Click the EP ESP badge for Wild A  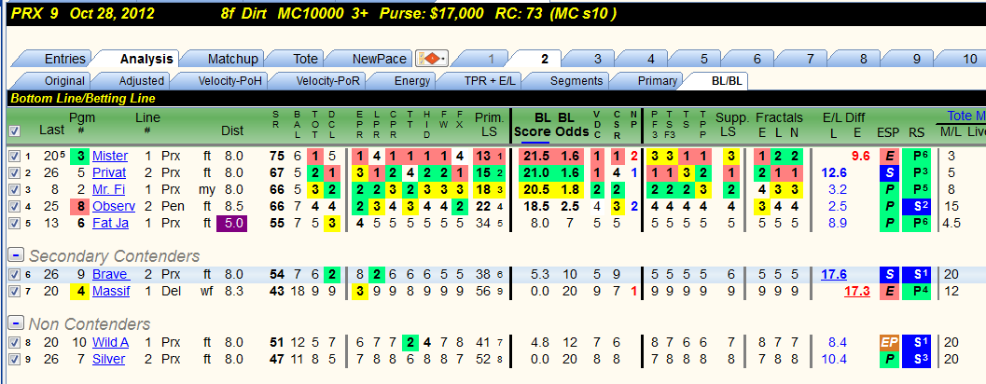tap(889, 342)
